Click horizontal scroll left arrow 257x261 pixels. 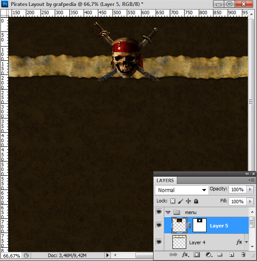coord(115,255)
